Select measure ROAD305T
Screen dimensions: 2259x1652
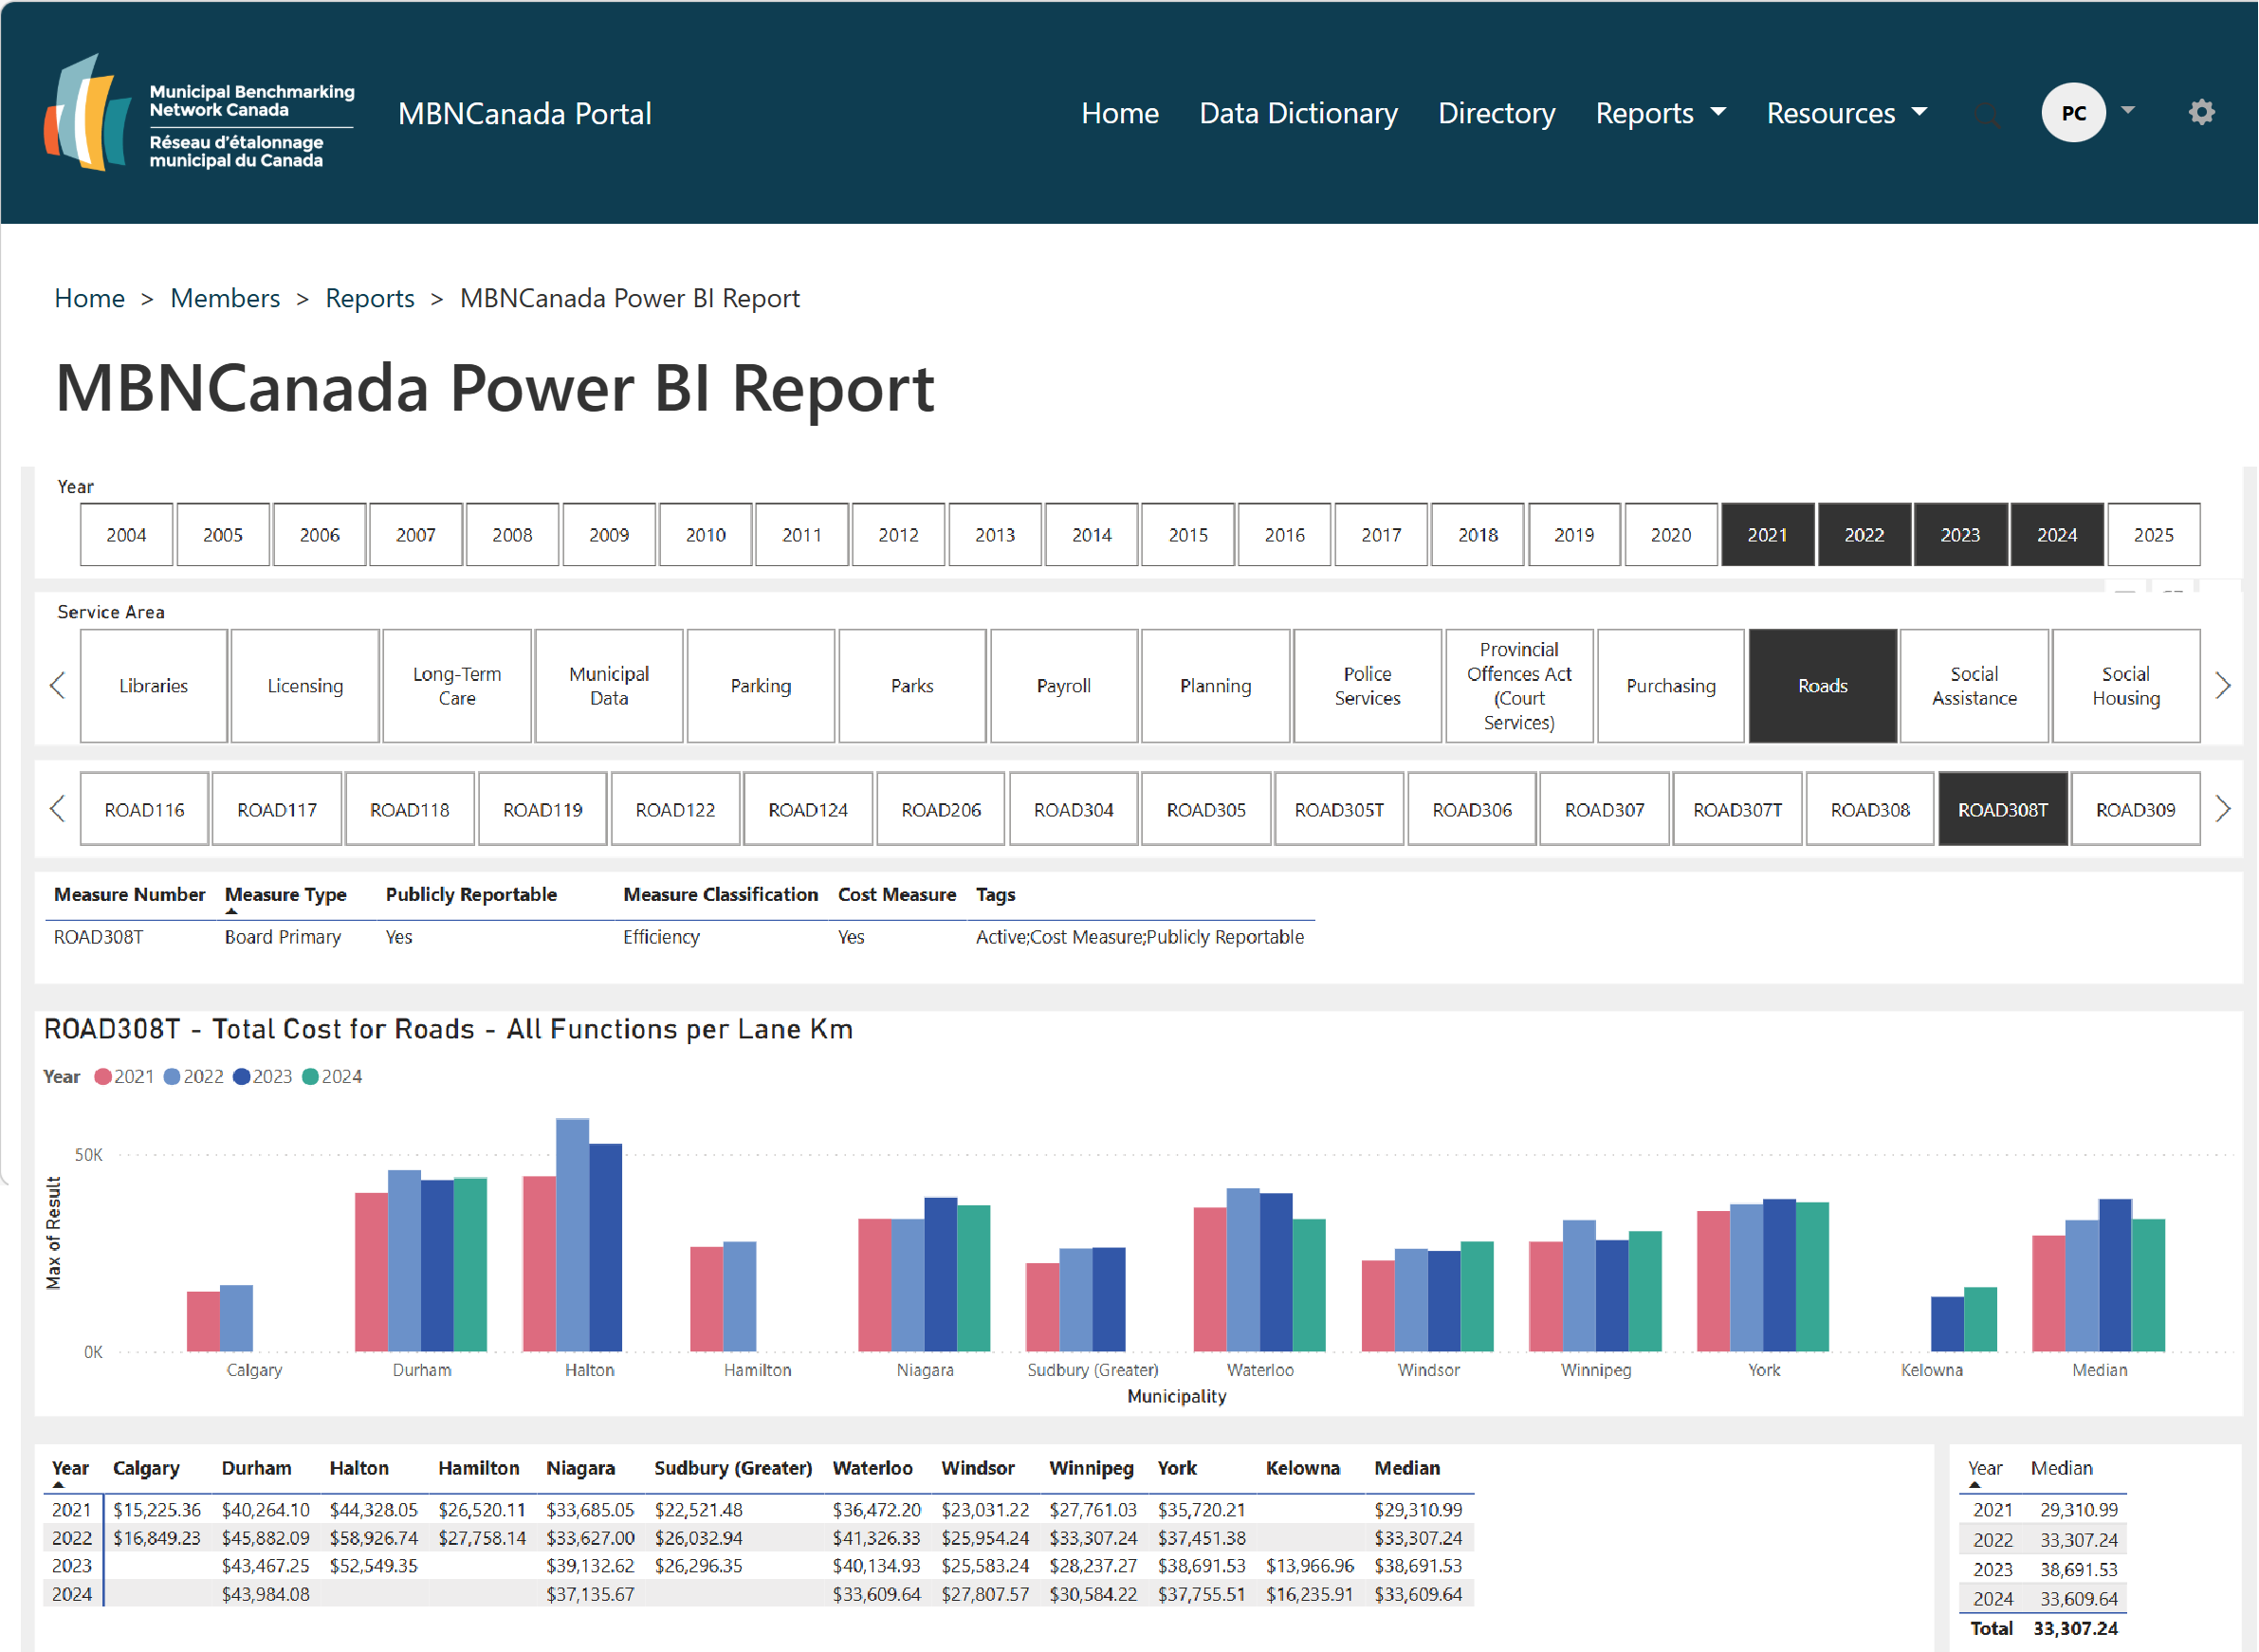tap(1340, 810)
